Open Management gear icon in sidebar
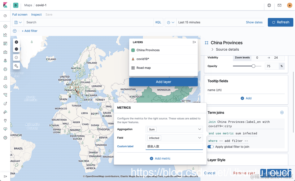This screenshot has height=181, width=295. [x=5, y=138]
